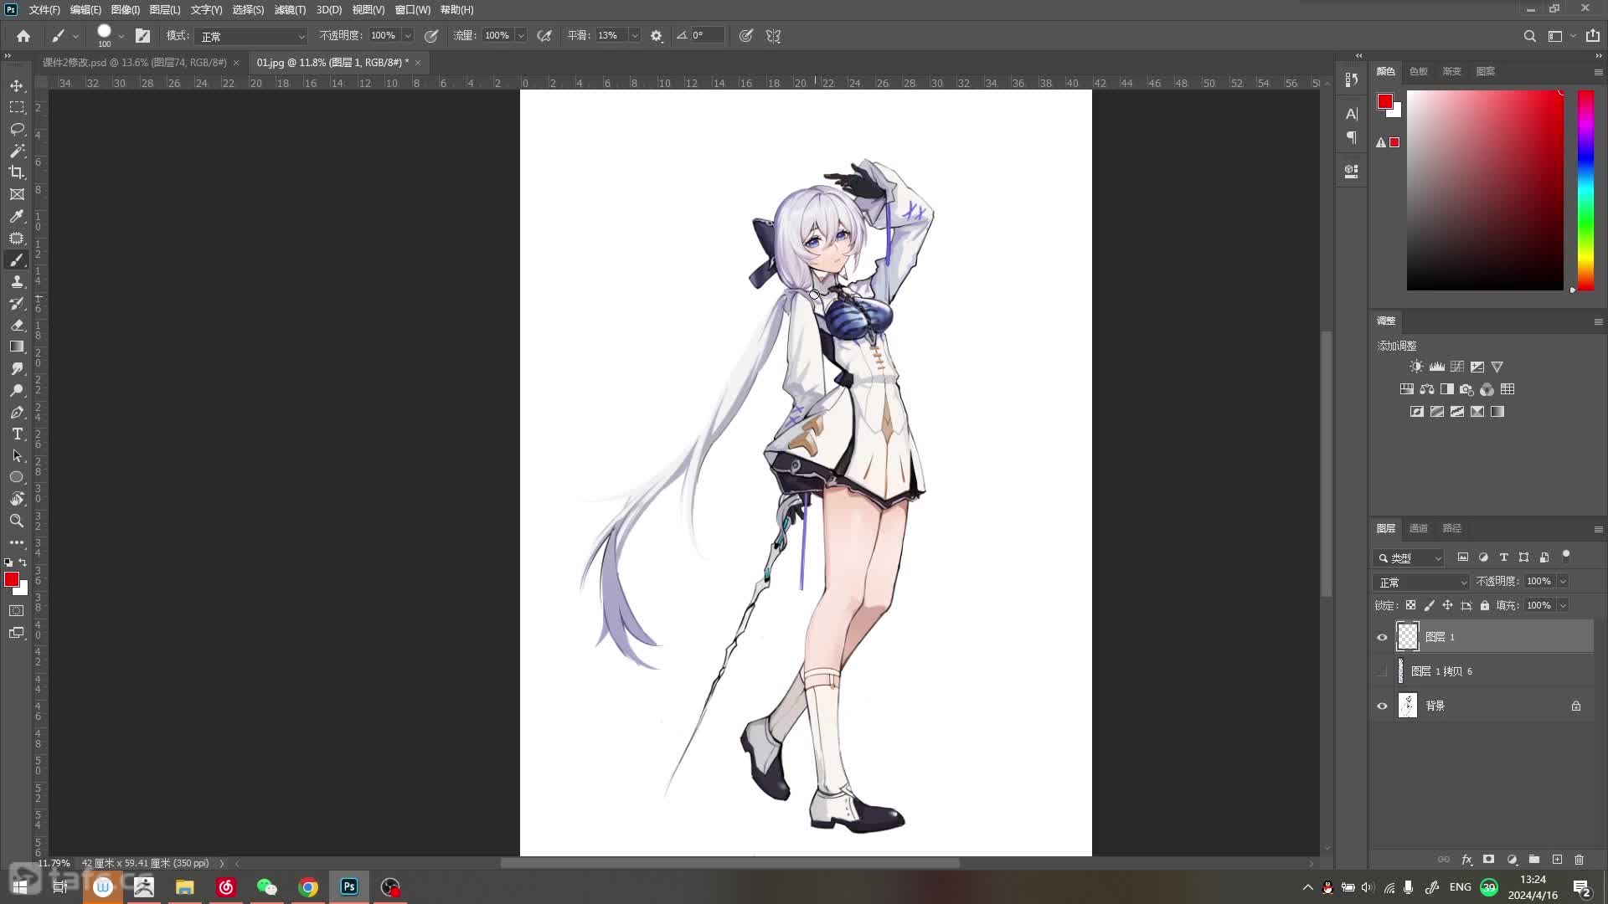Screen dimensions: 1608x904
Task: Open smoothing options gear icon
Action: 657,36
